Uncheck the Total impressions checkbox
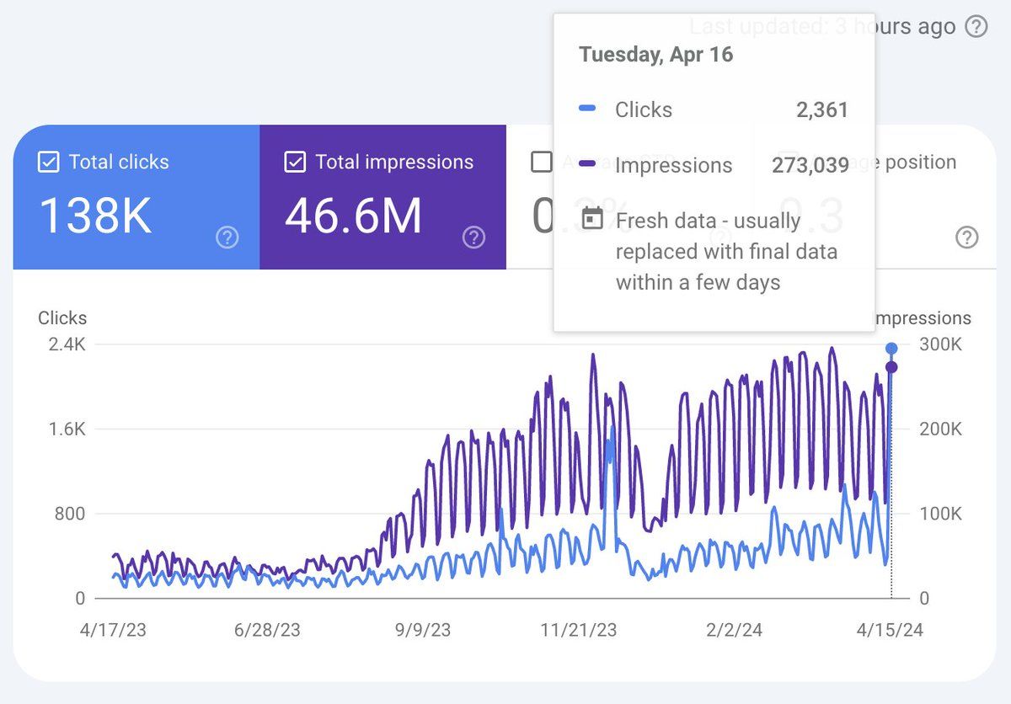This screenshot has width=1011, height=704. [295, 162]
